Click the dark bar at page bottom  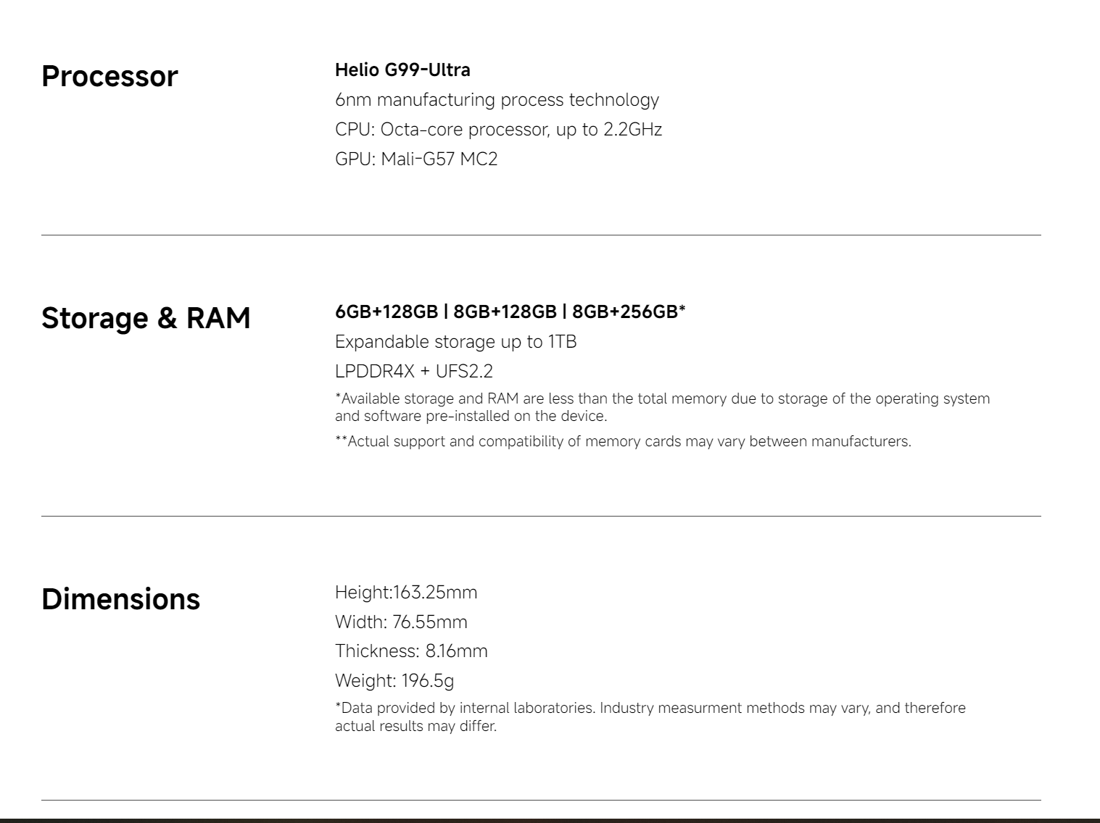pos(550,819)
